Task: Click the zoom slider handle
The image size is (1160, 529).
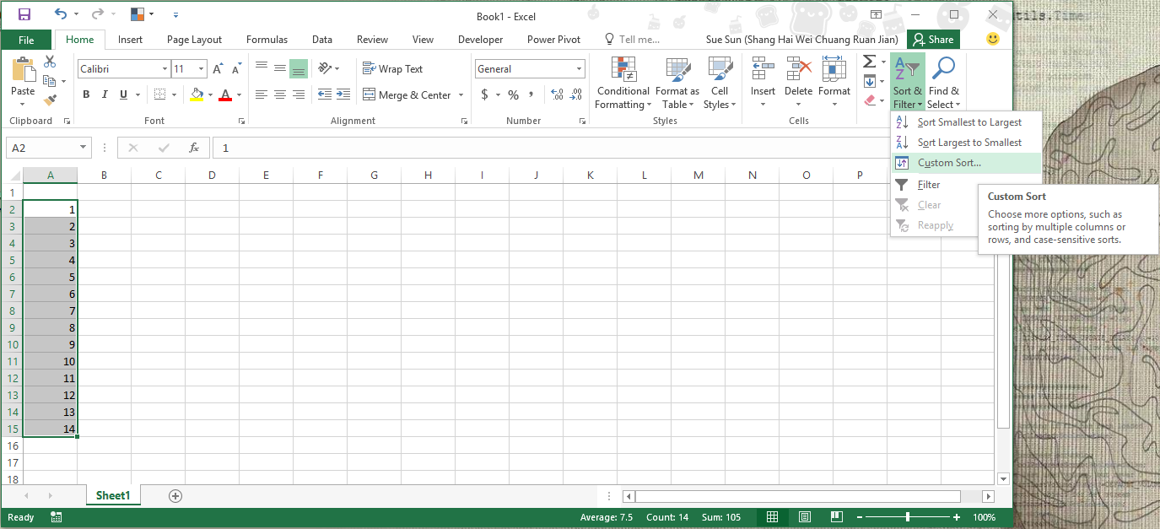Action: click(908, 517)
